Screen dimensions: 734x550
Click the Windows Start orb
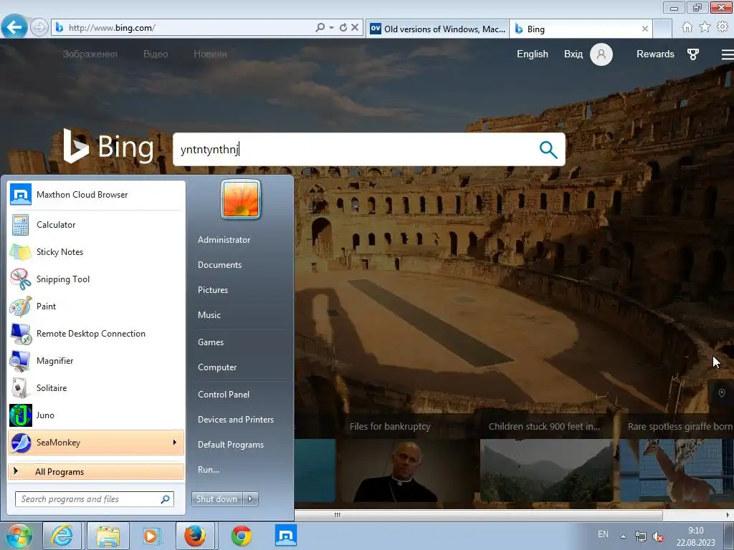click(x=19, y=536)
